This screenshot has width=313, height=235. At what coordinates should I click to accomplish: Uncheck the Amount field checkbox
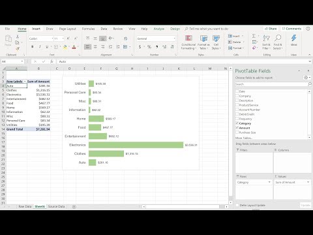click(237, 128)
